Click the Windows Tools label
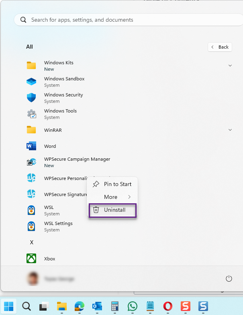This screenshot has height=315, width=243. [x=60, y=111]
